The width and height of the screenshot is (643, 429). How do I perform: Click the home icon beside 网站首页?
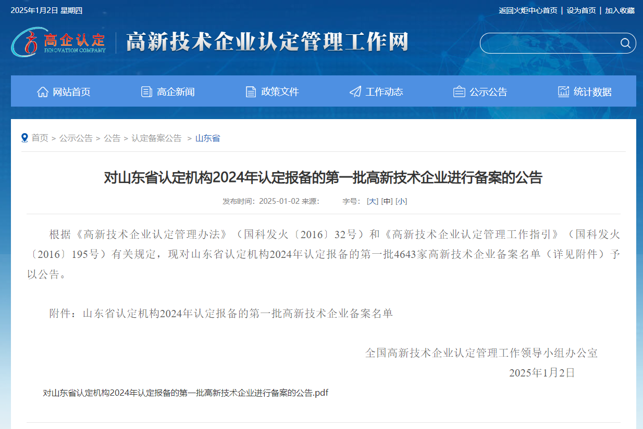(x=43, y=92)
